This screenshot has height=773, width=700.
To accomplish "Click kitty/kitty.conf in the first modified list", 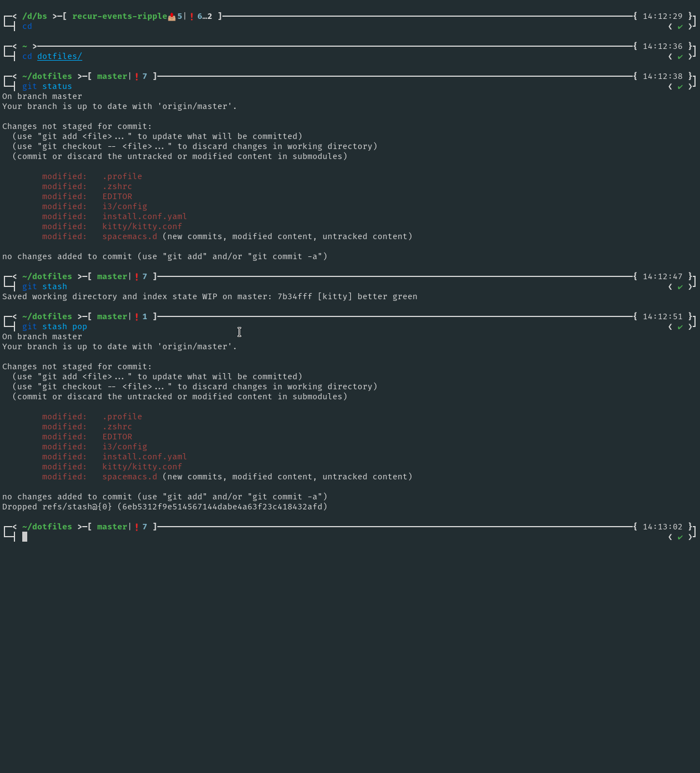I will coord(142,226).
